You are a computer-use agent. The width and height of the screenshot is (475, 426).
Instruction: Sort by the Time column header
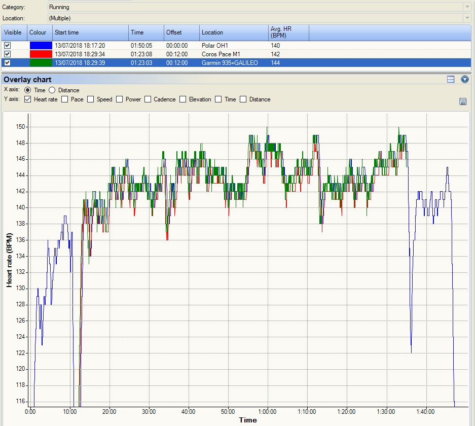pyautogui.click(x=147, y=32)
